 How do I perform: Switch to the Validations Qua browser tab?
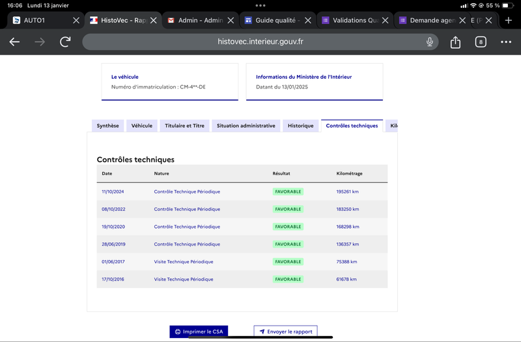click(355, 20)
